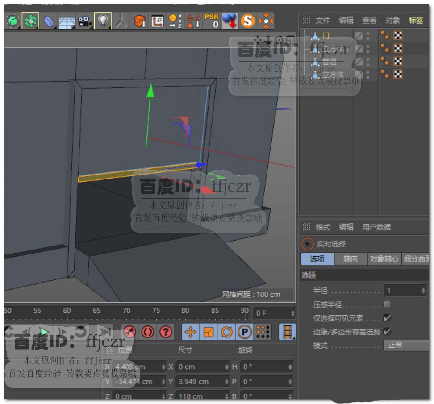Image resolution: width=434 pixels, height=404 pixels.
Task: Click checkerboard texture tag of 管道 row
Action: (x=398, y=61)
